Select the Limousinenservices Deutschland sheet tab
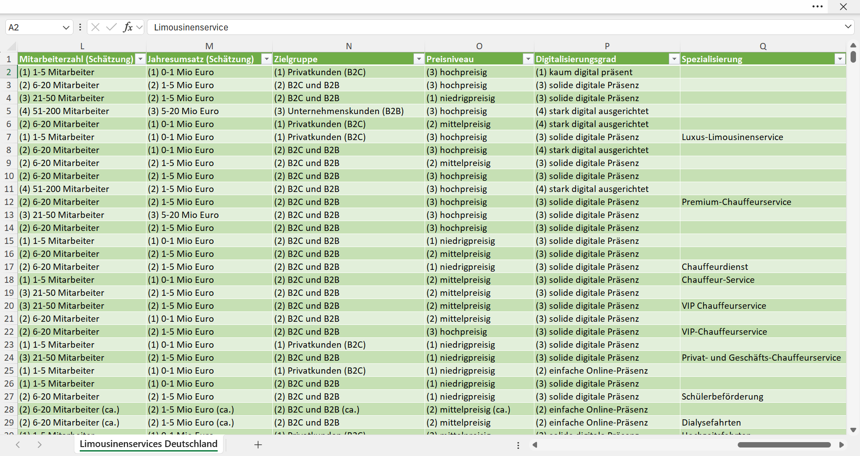860x456 pixels. (x=148, y=444)
